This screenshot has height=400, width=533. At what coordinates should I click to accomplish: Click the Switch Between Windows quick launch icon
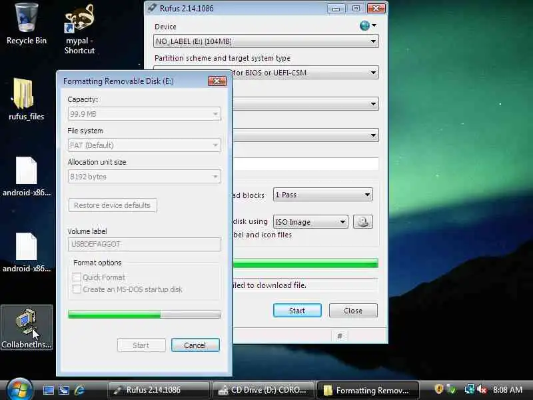(64, 390)
